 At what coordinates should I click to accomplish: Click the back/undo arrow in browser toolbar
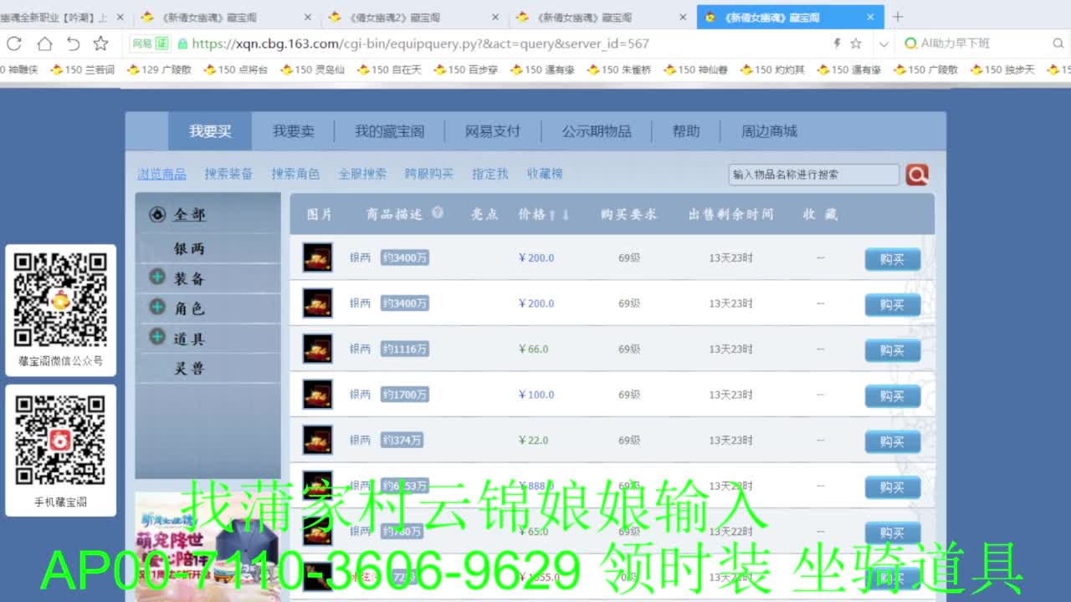click(x=74, y=43)
